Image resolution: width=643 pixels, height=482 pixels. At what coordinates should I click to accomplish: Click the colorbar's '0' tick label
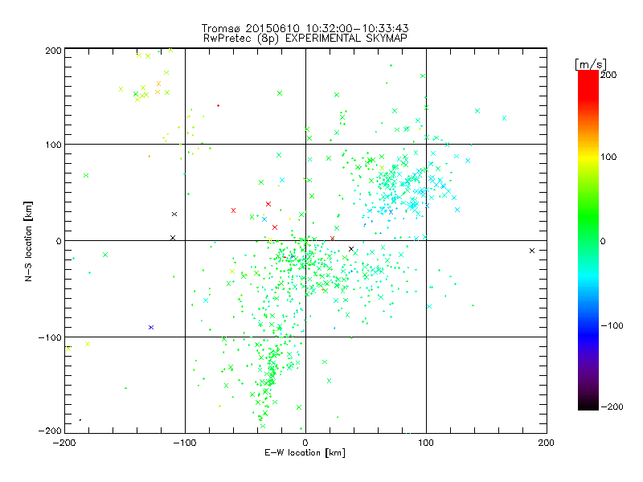(x=603, y=241)
